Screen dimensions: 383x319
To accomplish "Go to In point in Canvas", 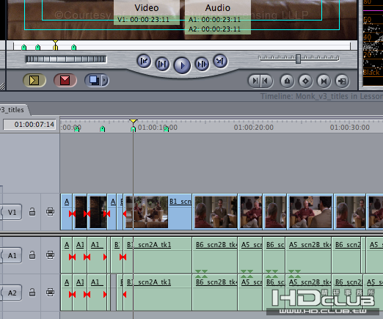I will tap(144, 61).
